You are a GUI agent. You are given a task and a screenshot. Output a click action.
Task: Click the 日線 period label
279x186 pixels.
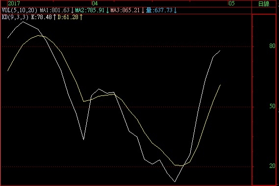click(x=264, y=4)
